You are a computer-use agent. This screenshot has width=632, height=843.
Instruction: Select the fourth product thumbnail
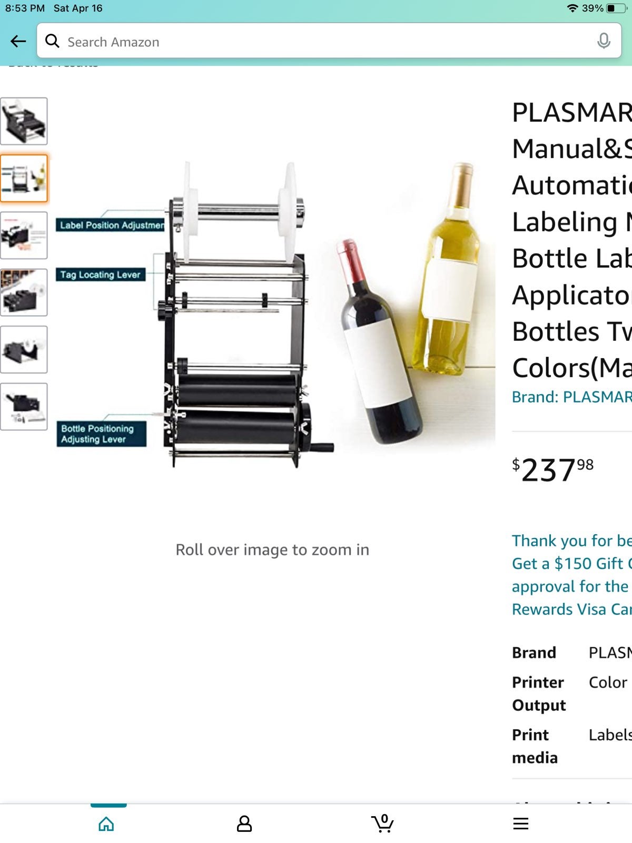tap(24, 292)
